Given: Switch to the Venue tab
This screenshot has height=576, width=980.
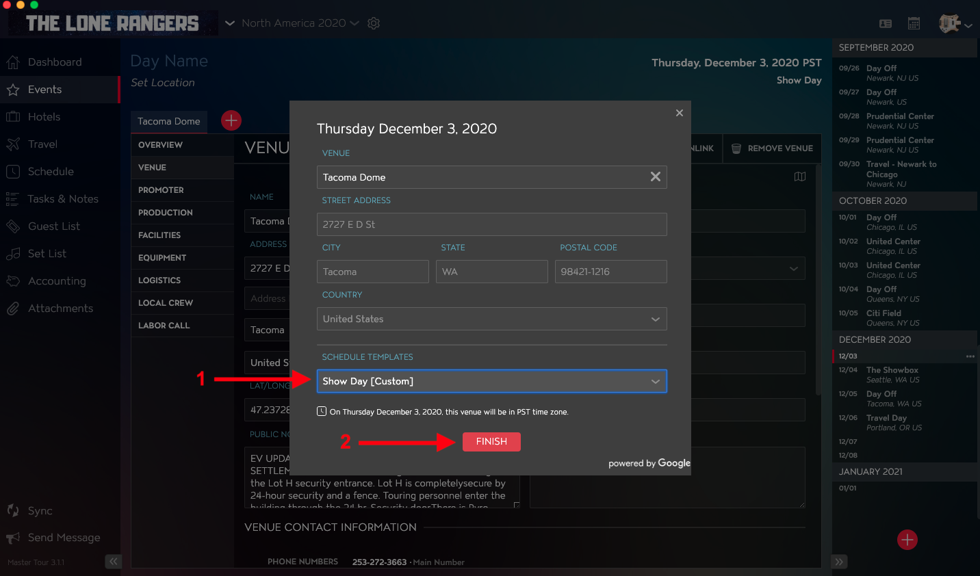Looking at the screenshot, I should pyautogui.click(x=182, y=168).
